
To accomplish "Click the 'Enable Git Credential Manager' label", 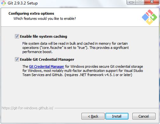I will coord(47,59).
